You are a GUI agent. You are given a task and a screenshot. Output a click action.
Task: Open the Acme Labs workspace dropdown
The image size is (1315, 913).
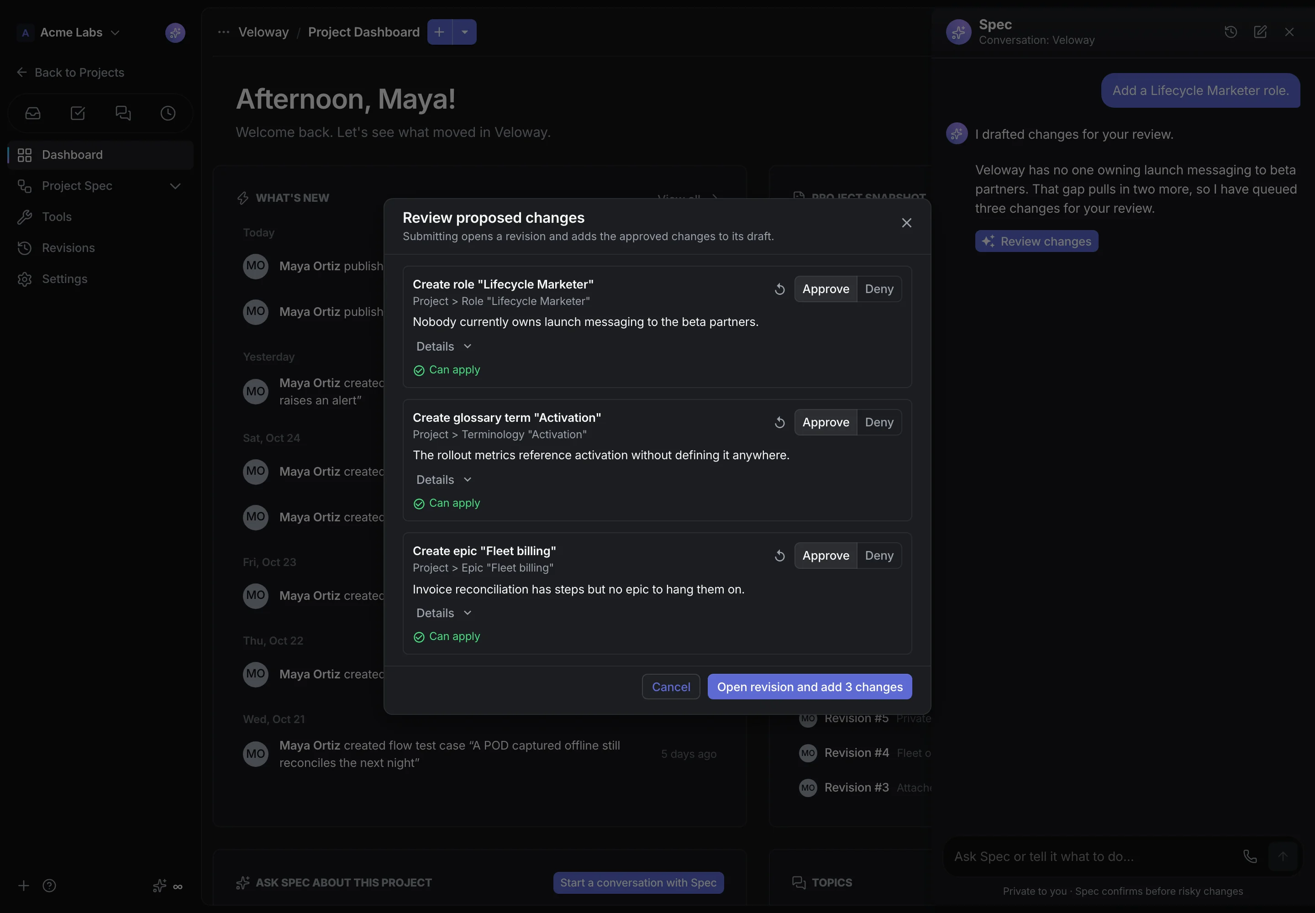tap(68, 32)
